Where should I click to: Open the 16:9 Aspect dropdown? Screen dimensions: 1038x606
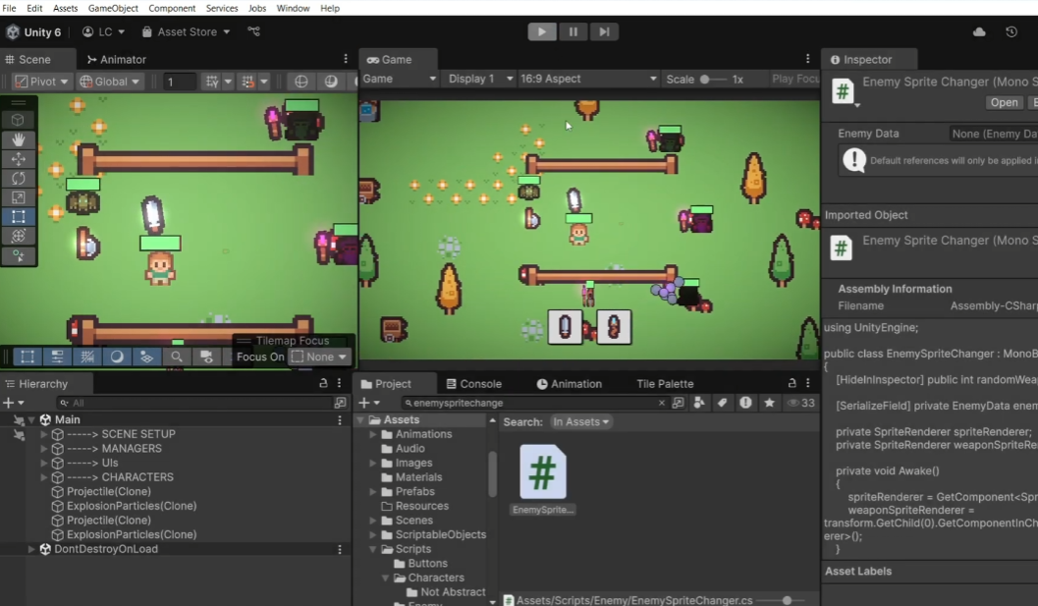coord(588,79)
